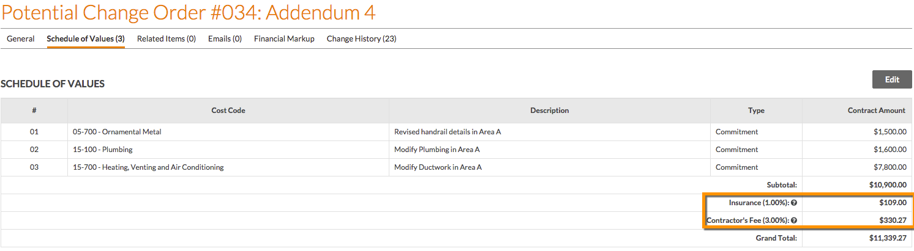Select the Ornamental Metal cost code row

457,132
